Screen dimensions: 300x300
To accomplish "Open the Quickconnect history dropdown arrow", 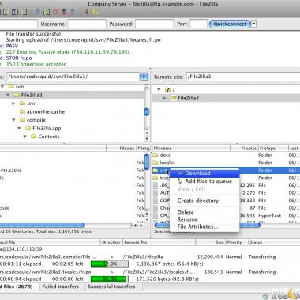I will 253,24.
